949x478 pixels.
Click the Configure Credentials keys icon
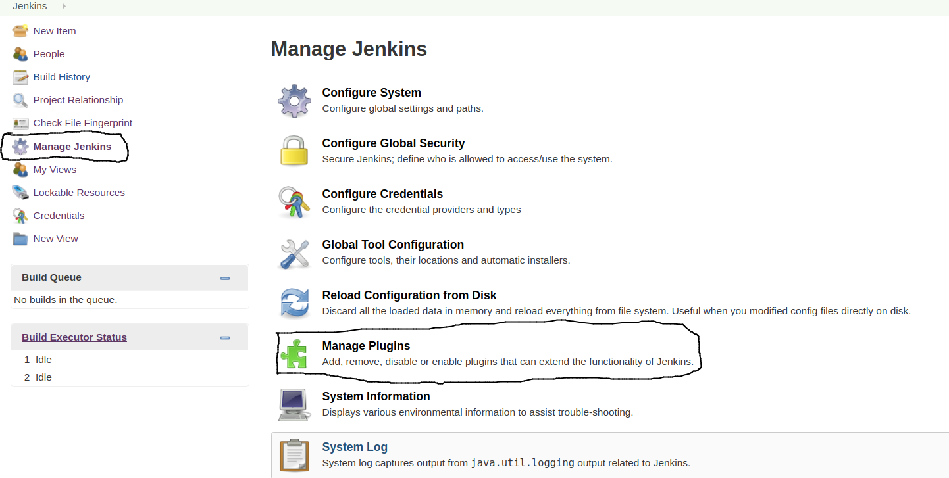coord(294,202)
